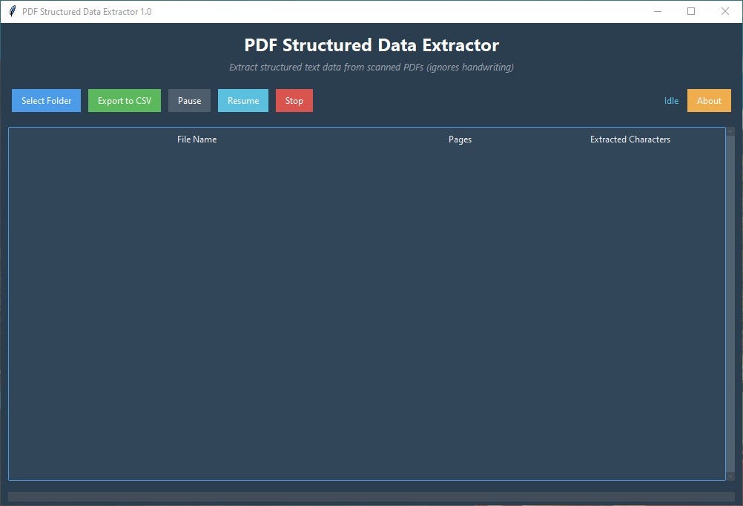Image resolution: width=743 pixels, height=506 pixels.
Task: Click the subtitle about scanned PDFs
Action: click(x=371, y=68)
